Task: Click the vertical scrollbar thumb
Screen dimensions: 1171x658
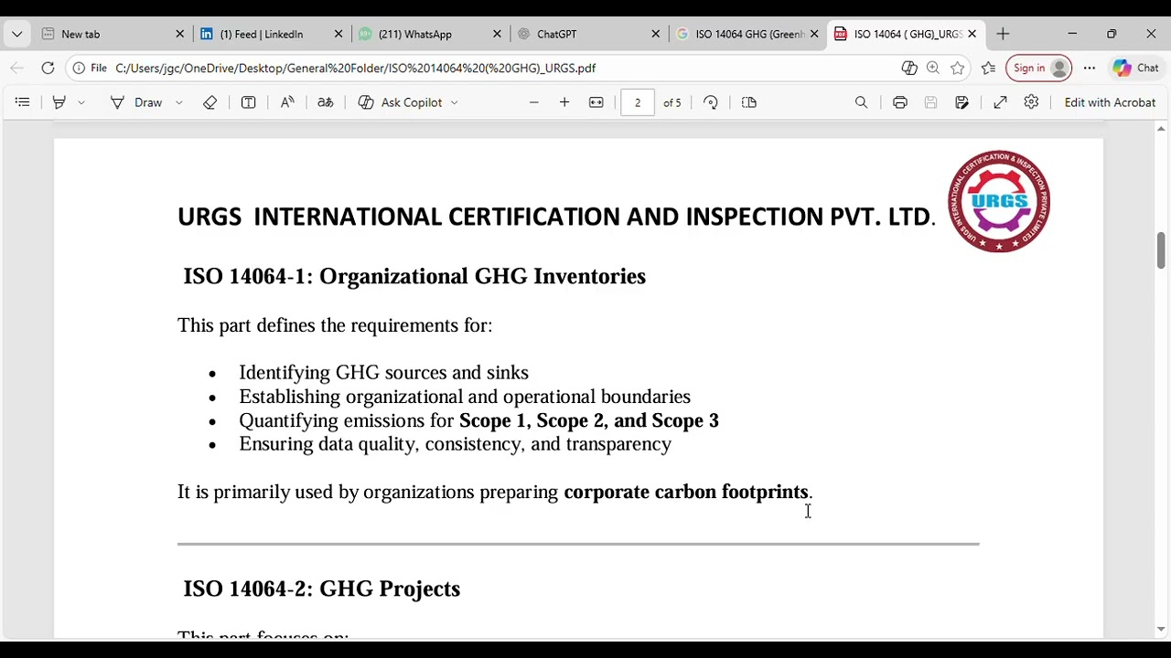Action: pos(1161,250)
